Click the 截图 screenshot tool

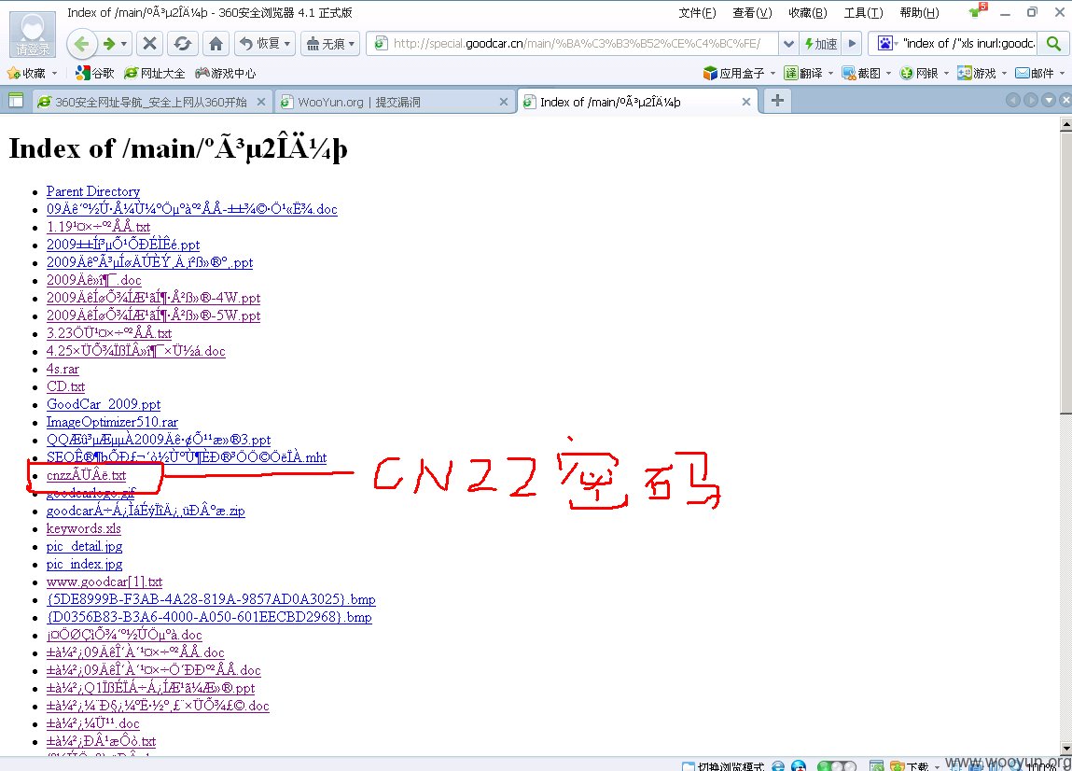(x=861, y=73)
